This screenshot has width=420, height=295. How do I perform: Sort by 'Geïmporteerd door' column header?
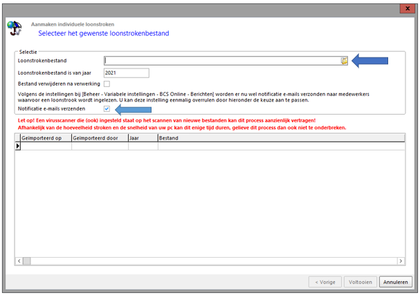point(99,138)
